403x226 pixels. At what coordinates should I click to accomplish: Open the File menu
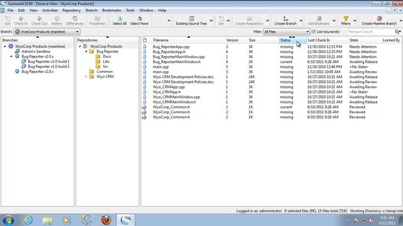pos(10,11)
